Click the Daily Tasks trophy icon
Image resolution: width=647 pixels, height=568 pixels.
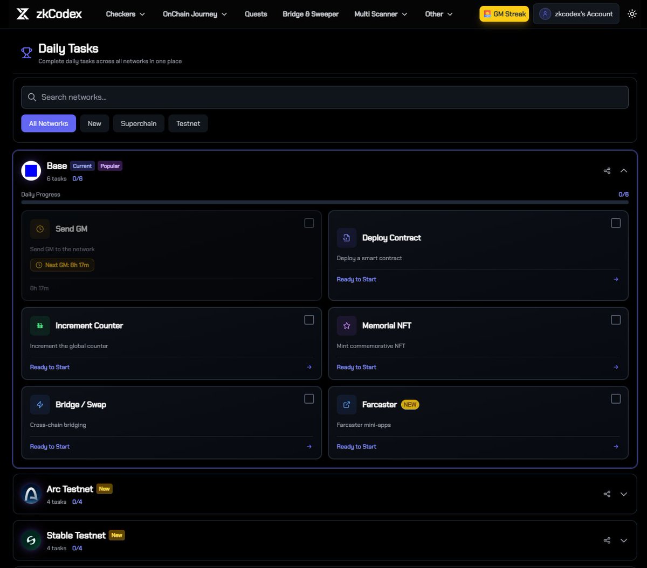[26, 52]
